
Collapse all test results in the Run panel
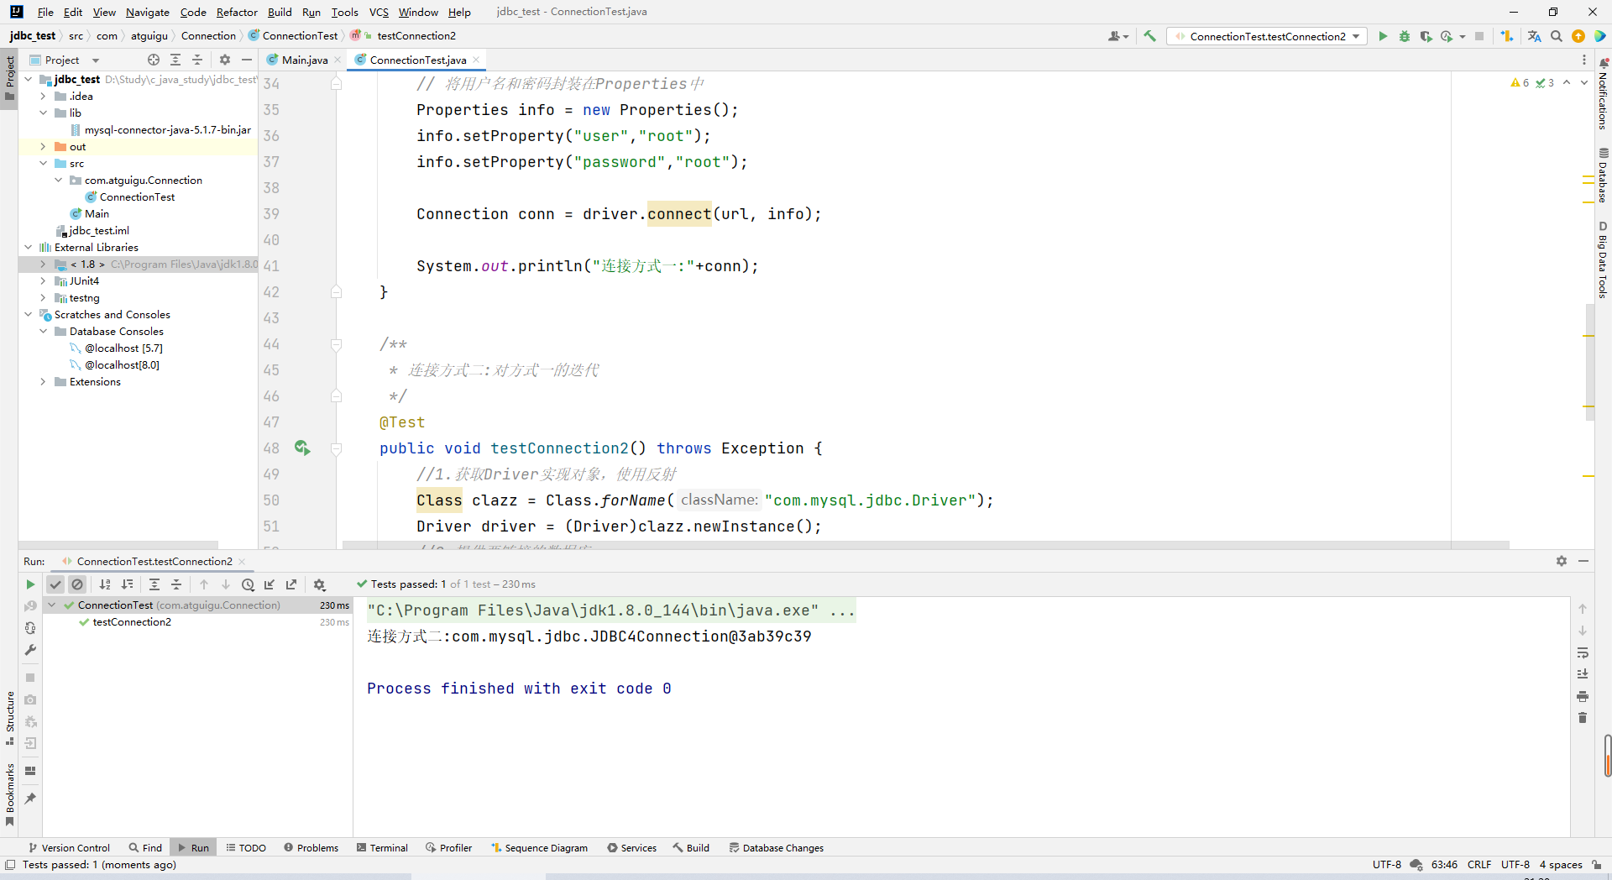(x=176, y=584)
